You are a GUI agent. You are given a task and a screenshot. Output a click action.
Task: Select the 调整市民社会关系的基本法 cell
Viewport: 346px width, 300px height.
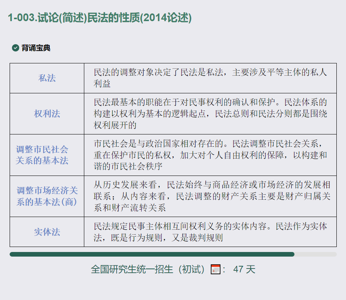47,155
